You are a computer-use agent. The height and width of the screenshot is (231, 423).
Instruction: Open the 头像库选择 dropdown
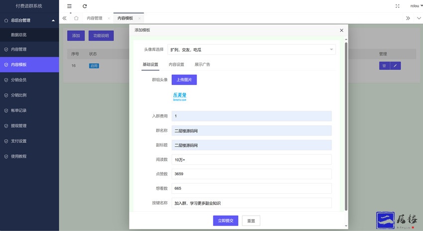pyautogui.click(x=251, y=49)
